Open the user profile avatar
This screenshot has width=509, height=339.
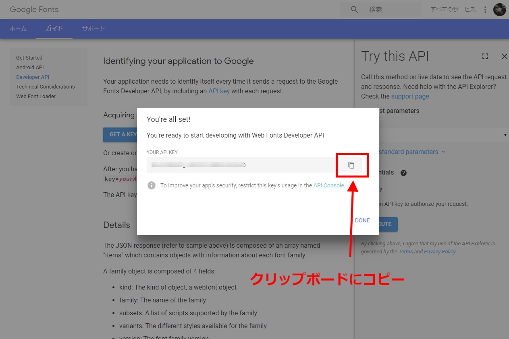[500, 9]
